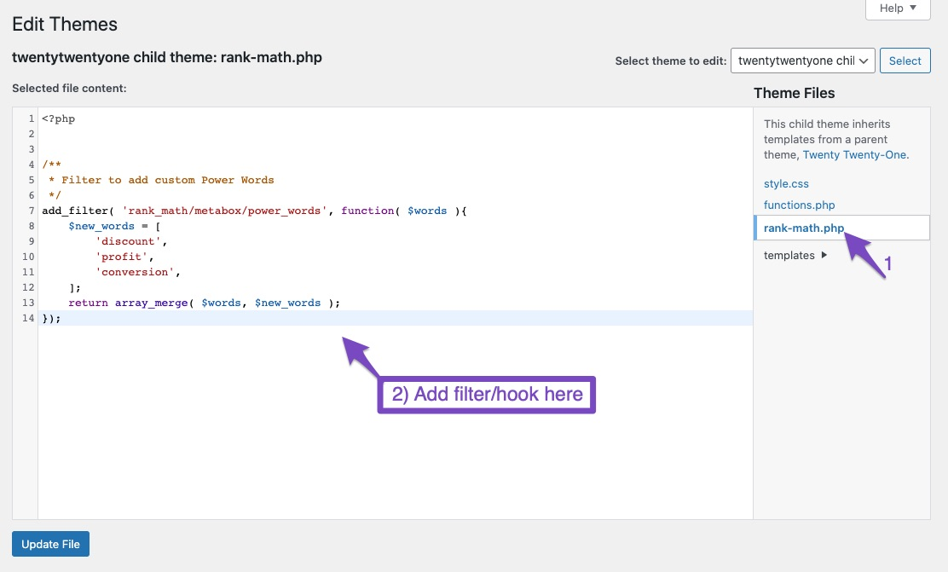Image resolution: width=948 pixels, height=572 pixels.
Task: Click the Update File button
Action: coord(50,544)
